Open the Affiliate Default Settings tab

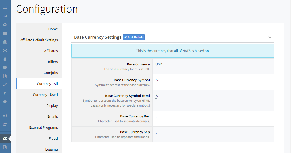coord(39,40)
